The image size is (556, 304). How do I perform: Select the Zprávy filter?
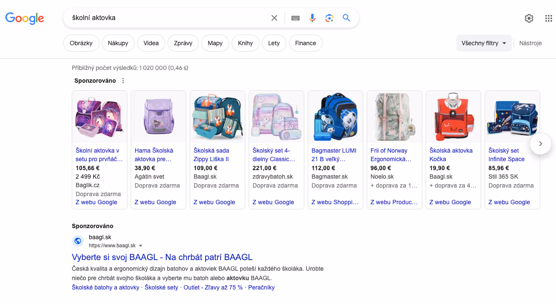point(183,43)
